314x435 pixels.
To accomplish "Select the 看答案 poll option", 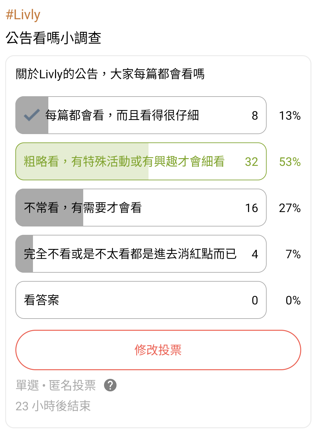I will coord(141,300).
